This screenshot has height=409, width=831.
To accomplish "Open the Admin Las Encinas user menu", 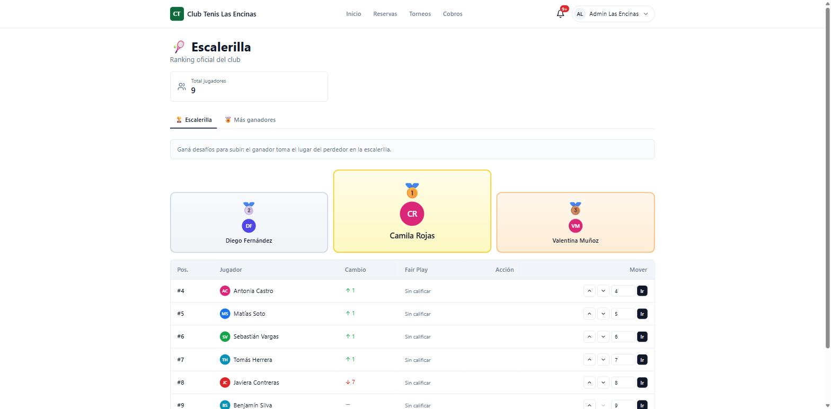I will (613, 14).
